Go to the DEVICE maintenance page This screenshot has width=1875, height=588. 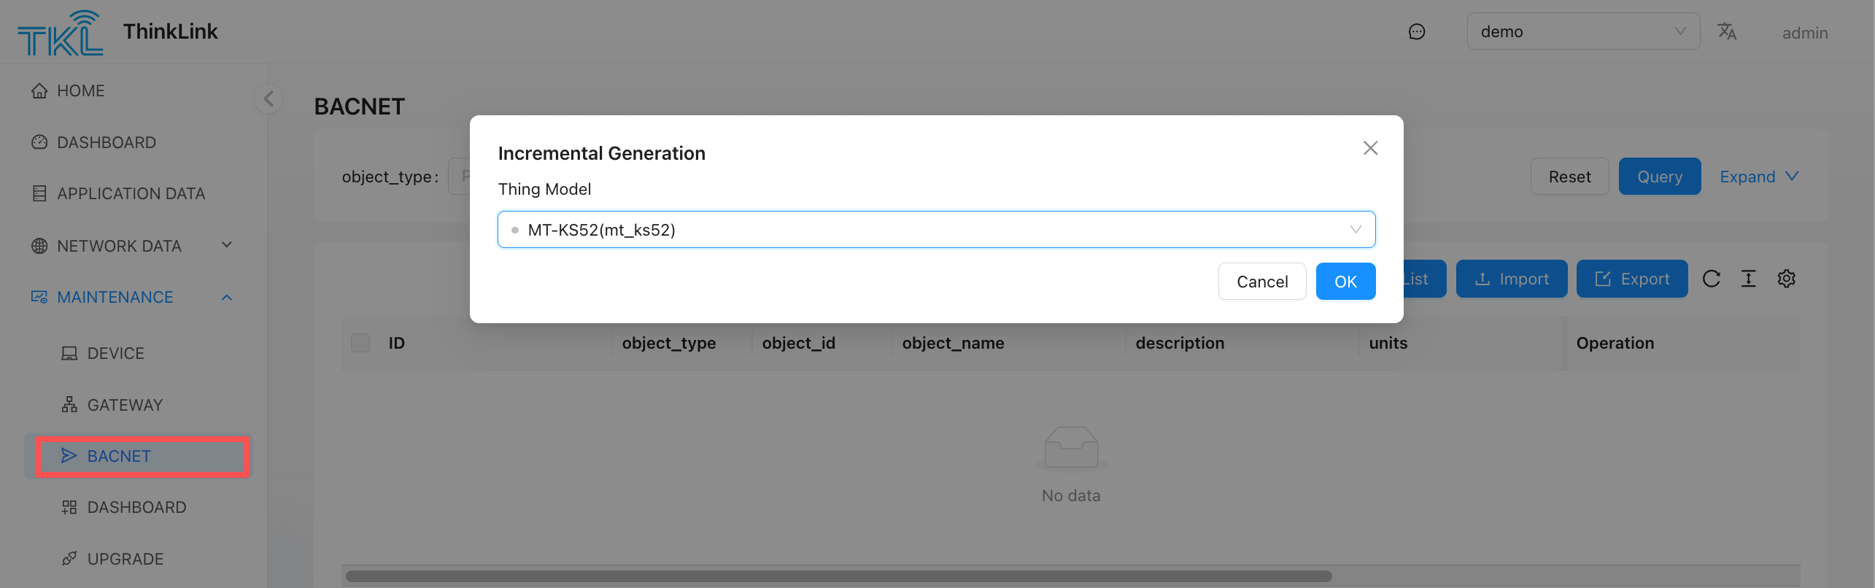click(115, 353)
